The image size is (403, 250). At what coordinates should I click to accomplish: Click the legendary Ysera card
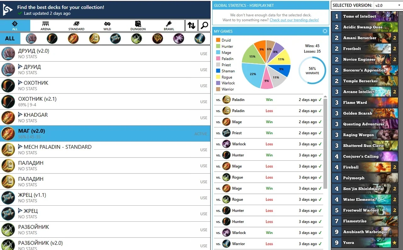coord(365,242)
